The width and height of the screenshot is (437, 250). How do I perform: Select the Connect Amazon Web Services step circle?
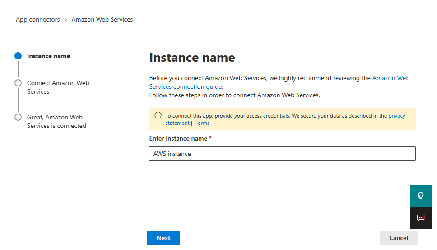[x=18, y=83]
